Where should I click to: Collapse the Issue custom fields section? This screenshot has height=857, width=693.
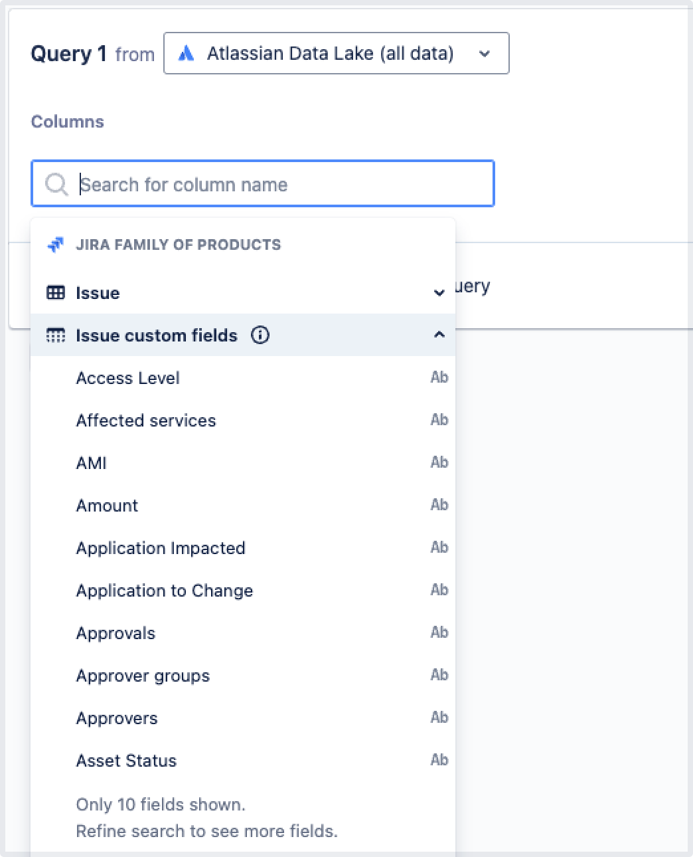coord(439,335)
